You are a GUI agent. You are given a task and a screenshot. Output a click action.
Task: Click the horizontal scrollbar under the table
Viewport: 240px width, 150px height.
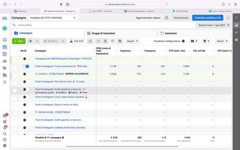click(x=122, y=146)
